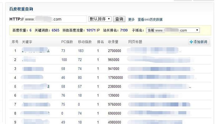Click mobile index 80 in row 4
This screenshot has width=218, height=124.
click(x=80, y=77)
